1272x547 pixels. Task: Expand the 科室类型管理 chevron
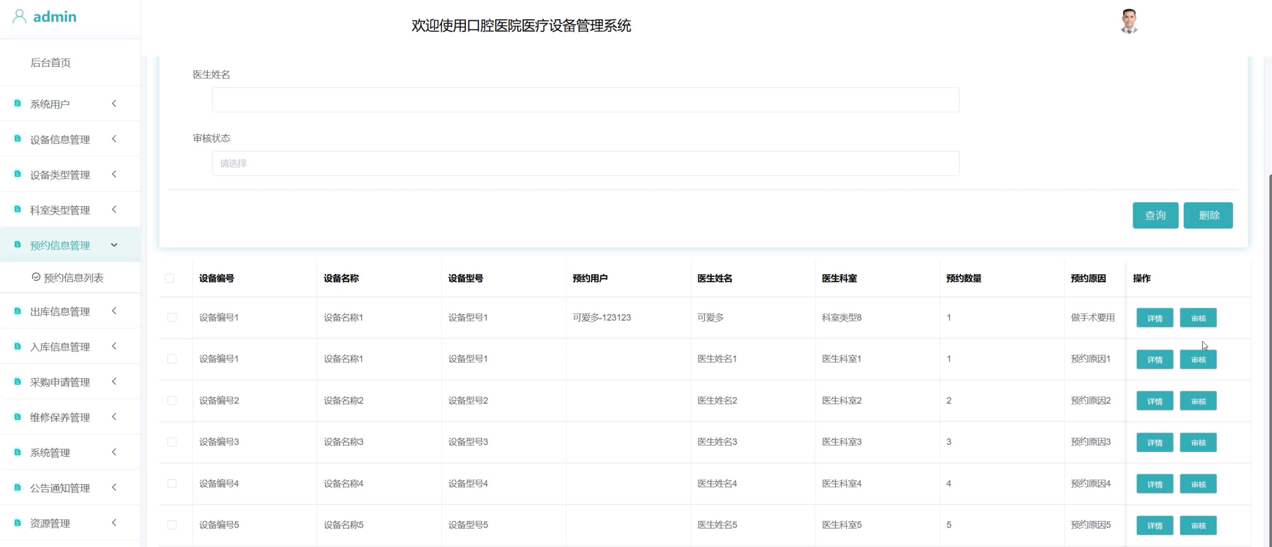pos(114,210)
